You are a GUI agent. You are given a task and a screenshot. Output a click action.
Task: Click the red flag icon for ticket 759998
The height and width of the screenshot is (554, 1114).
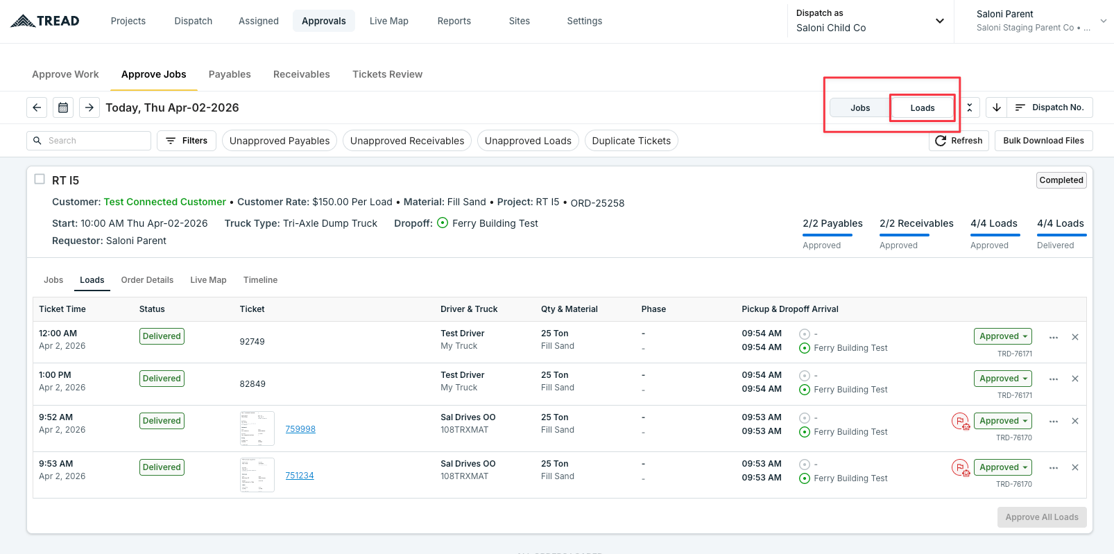coord(961,421)
